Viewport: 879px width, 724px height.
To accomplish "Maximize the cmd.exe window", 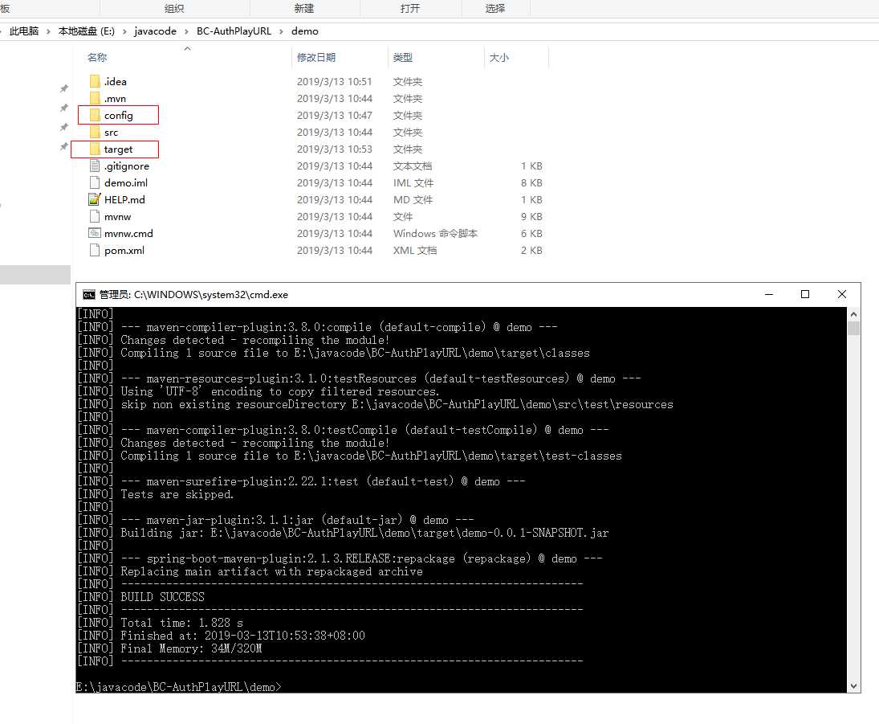I will [805, 294].
